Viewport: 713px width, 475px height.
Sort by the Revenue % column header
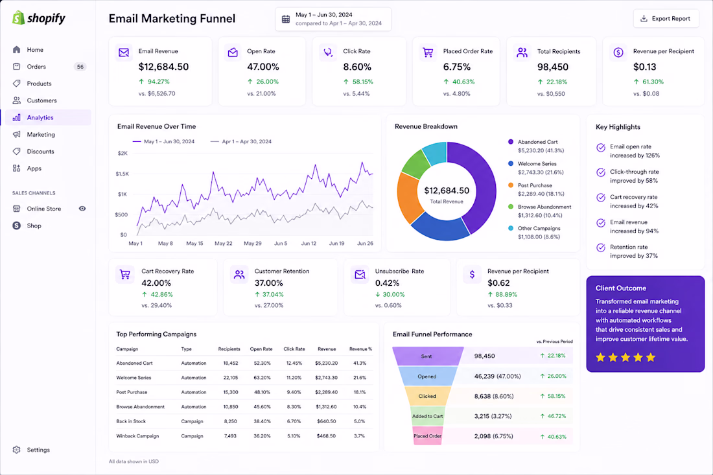(x=360, y=349)
